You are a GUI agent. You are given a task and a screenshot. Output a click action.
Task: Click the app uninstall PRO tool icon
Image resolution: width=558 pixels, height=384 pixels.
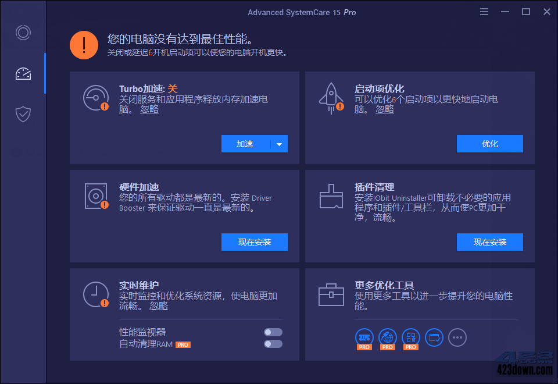[x=411, y=337]
